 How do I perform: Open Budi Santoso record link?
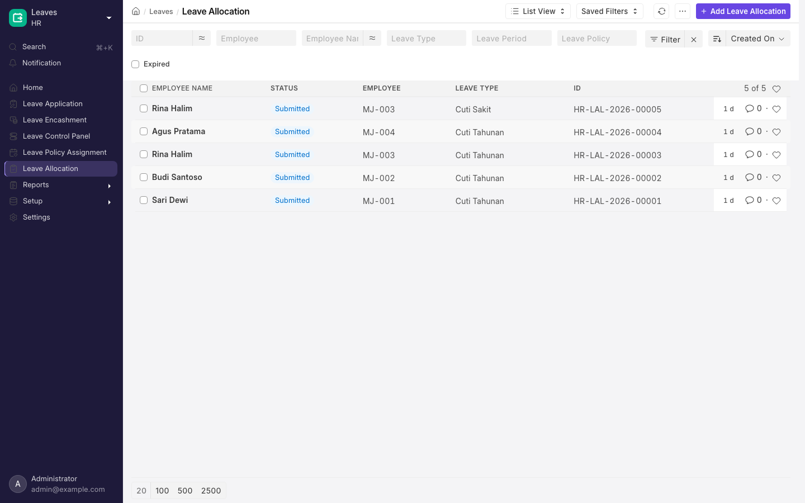tap(177, 177)
